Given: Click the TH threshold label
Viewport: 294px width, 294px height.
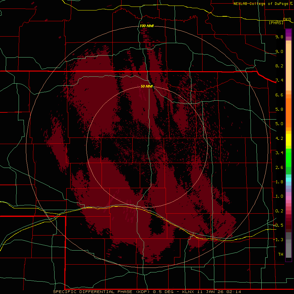Looking at the screenshot, I should [x=281, y=254].
